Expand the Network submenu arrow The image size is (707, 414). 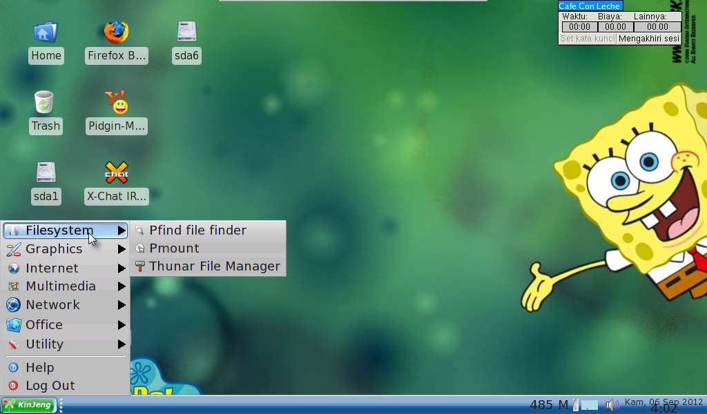[x=122, y=305]
